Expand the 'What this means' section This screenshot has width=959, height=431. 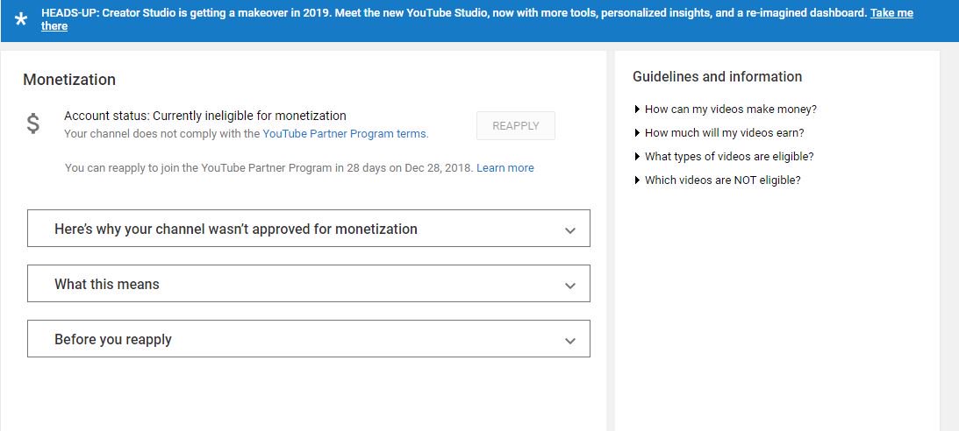[x=309, y=283]
